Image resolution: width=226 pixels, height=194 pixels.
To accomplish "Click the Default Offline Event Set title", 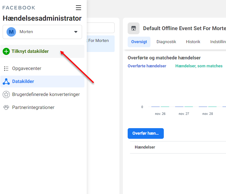I will 185,28.
